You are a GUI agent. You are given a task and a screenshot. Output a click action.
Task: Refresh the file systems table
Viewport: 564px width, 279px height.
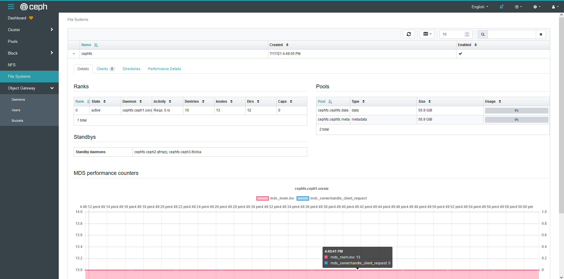[x=409, y=34]
